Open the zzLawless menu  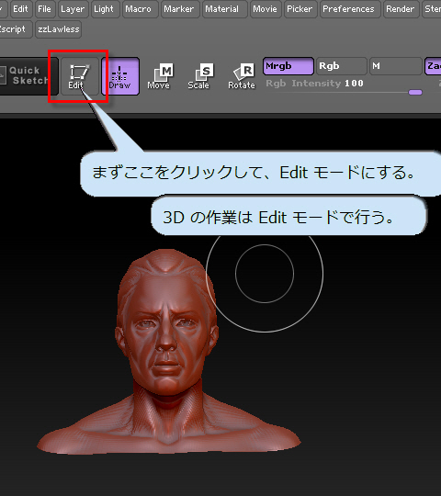[x=59, y=29]
